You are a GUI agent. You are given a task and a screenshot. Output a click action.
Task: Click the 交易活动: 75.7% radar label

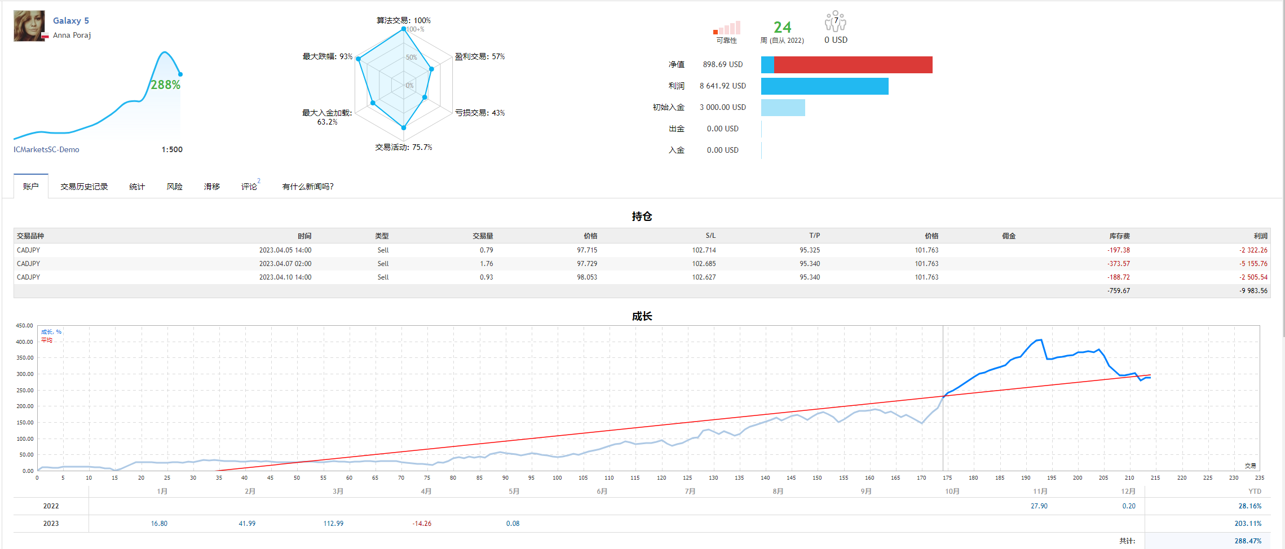pos(404,147)
